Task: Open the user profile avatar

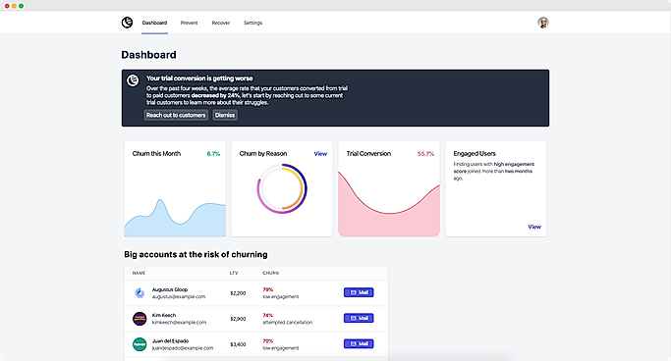Action: click(543, 23)
